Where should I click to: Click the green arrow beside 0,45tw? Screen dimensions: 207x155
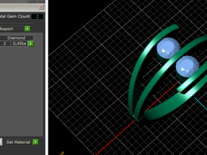(31, 43)
